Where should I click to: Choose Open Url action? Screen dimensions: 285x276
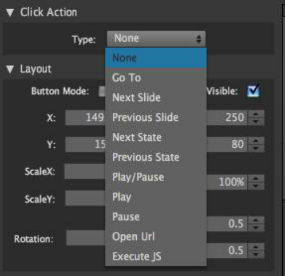point(156,237)
